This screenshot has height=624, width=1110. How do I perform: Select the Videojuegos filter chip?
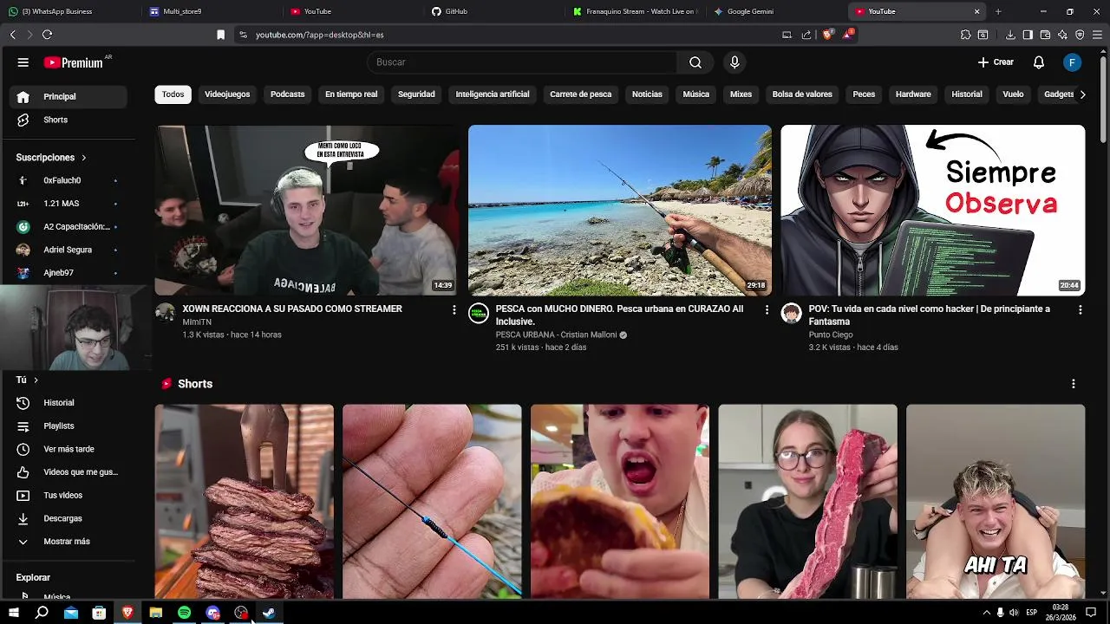point(227,94)
